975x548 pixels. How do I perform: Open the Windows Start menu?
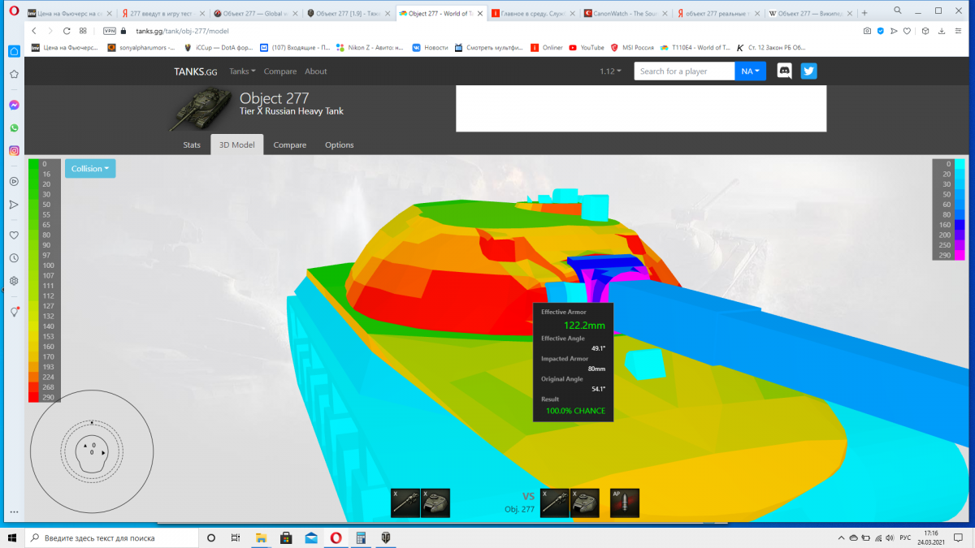pos(12,537)
